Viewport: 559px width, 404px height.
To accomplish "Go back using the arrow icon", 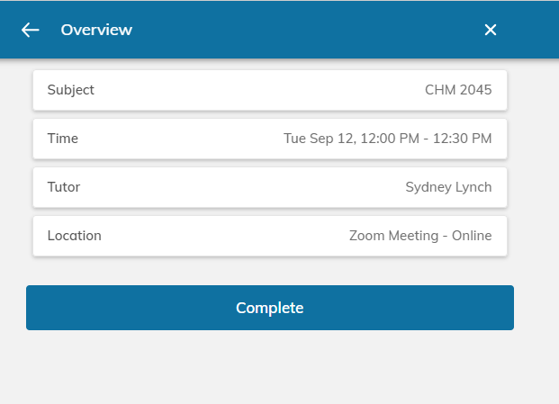I will 31,30.
